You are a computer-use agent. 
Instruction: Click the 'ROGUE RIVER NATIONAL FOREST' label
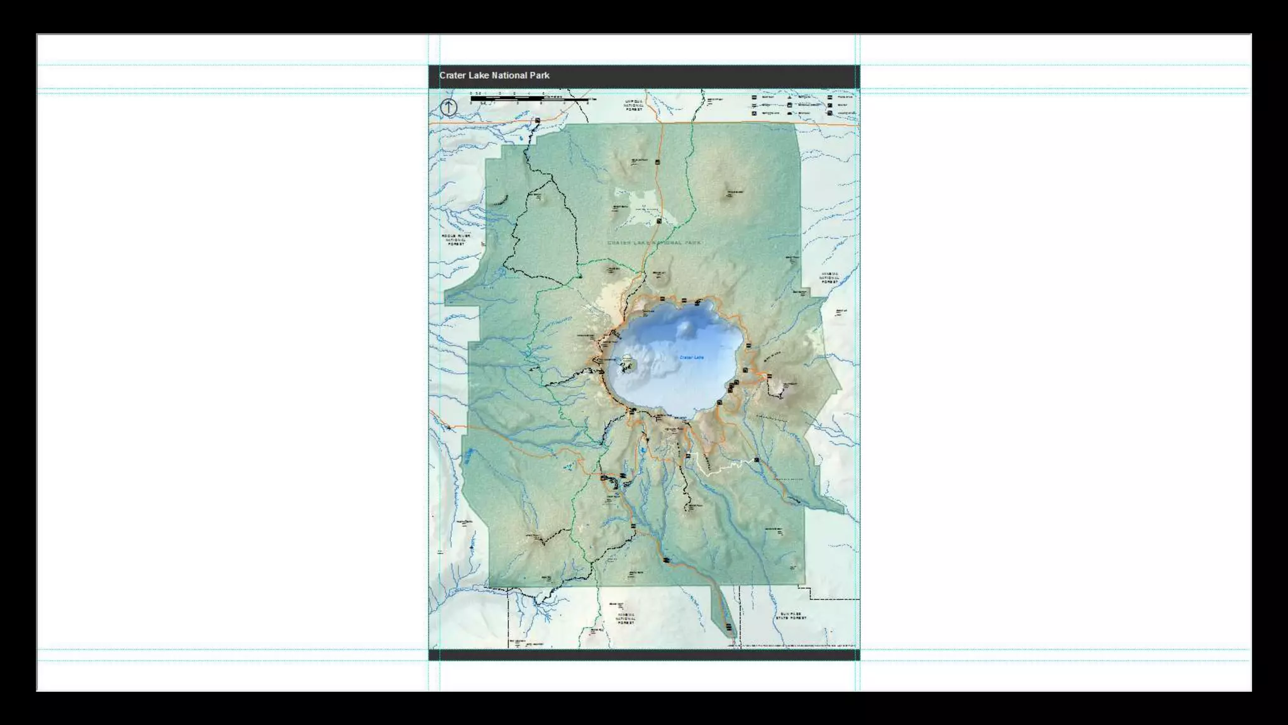pyautogui.click(x=456, y=239)
